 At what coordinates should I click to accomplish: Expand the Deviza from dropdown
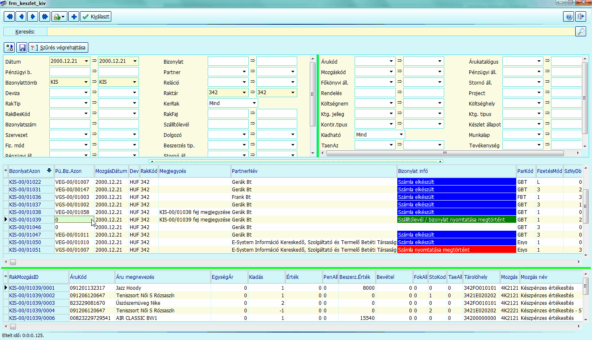[86, 93]
